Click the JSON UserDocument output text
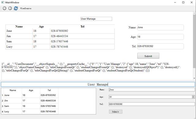 [x=91, y=67]
